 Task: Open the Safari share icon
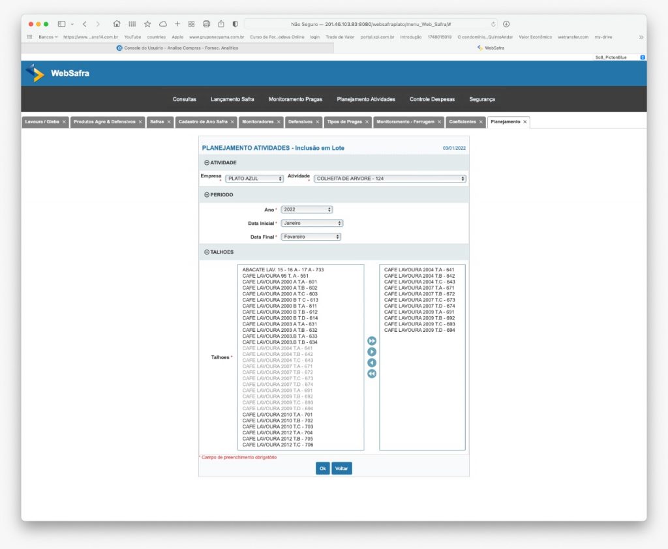(x=221, y=24)
